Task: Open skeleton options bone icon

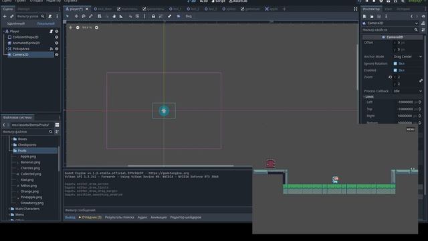Action: [x=169, y=16]
